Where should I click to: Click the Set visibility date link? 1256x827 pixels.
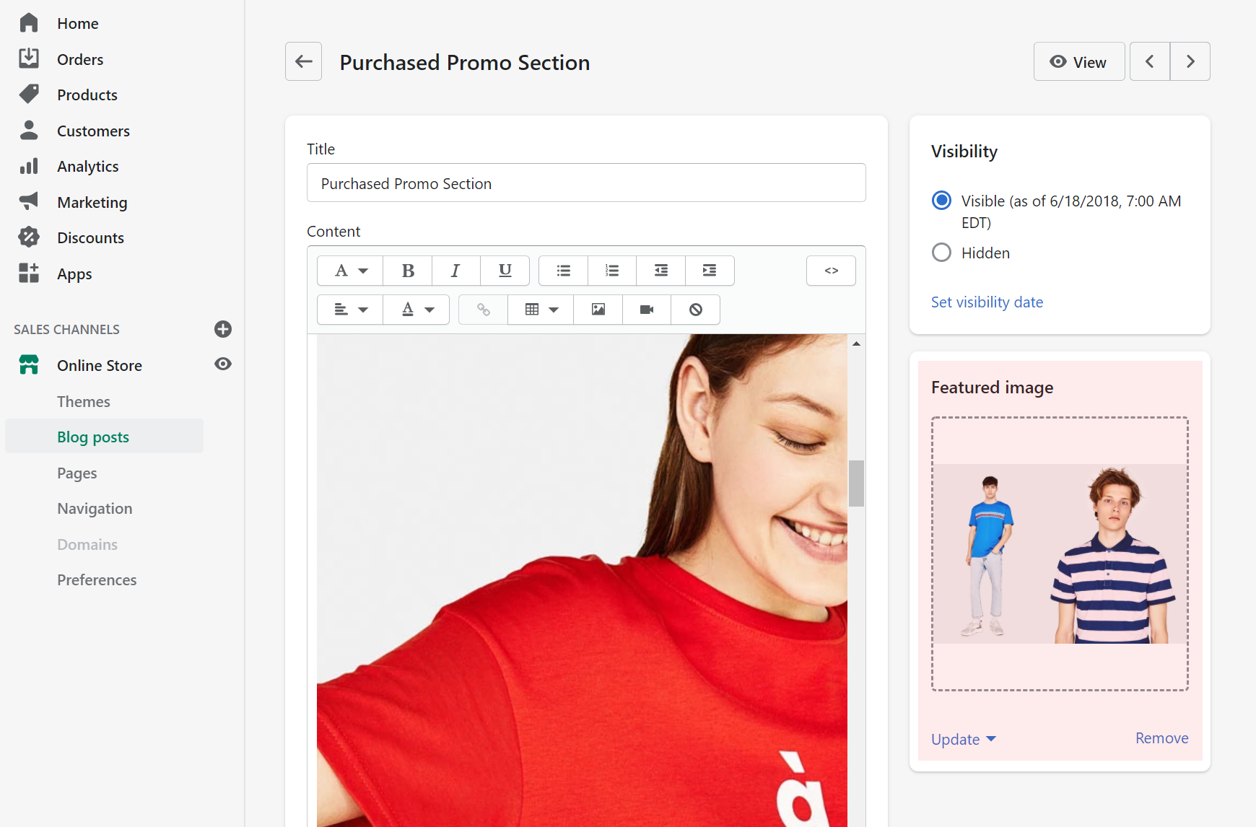pyautogui.click(x=987, y=302)
